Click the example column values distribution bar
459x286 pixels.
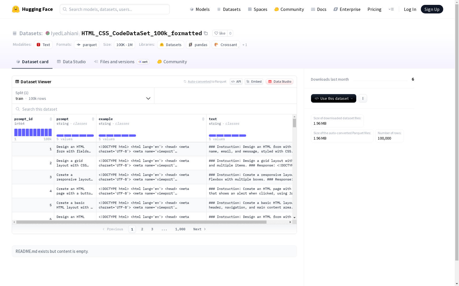(x=117, y=136)
